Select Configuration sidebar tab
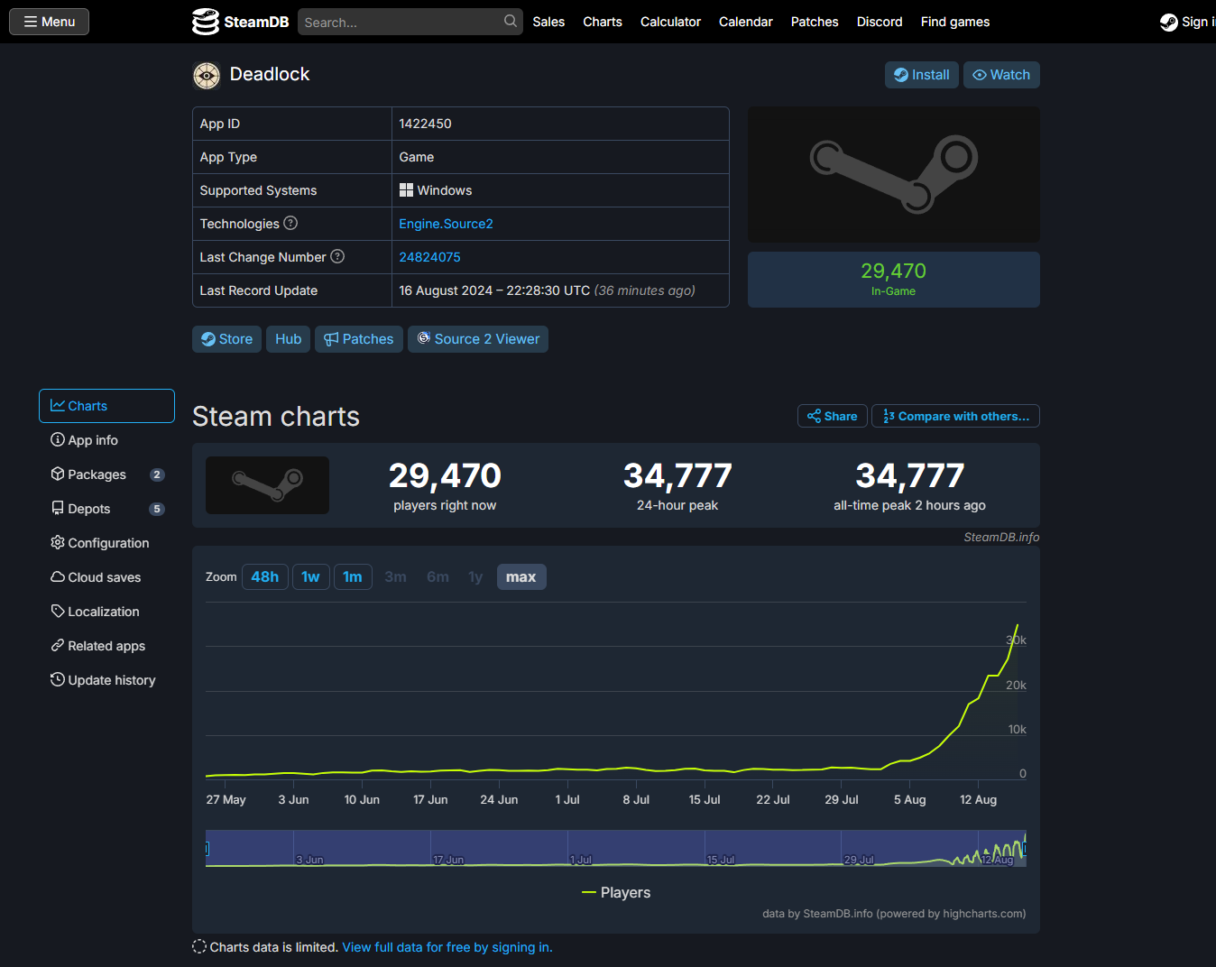This screenshot has height=967, width=1216. click(106, 543)
